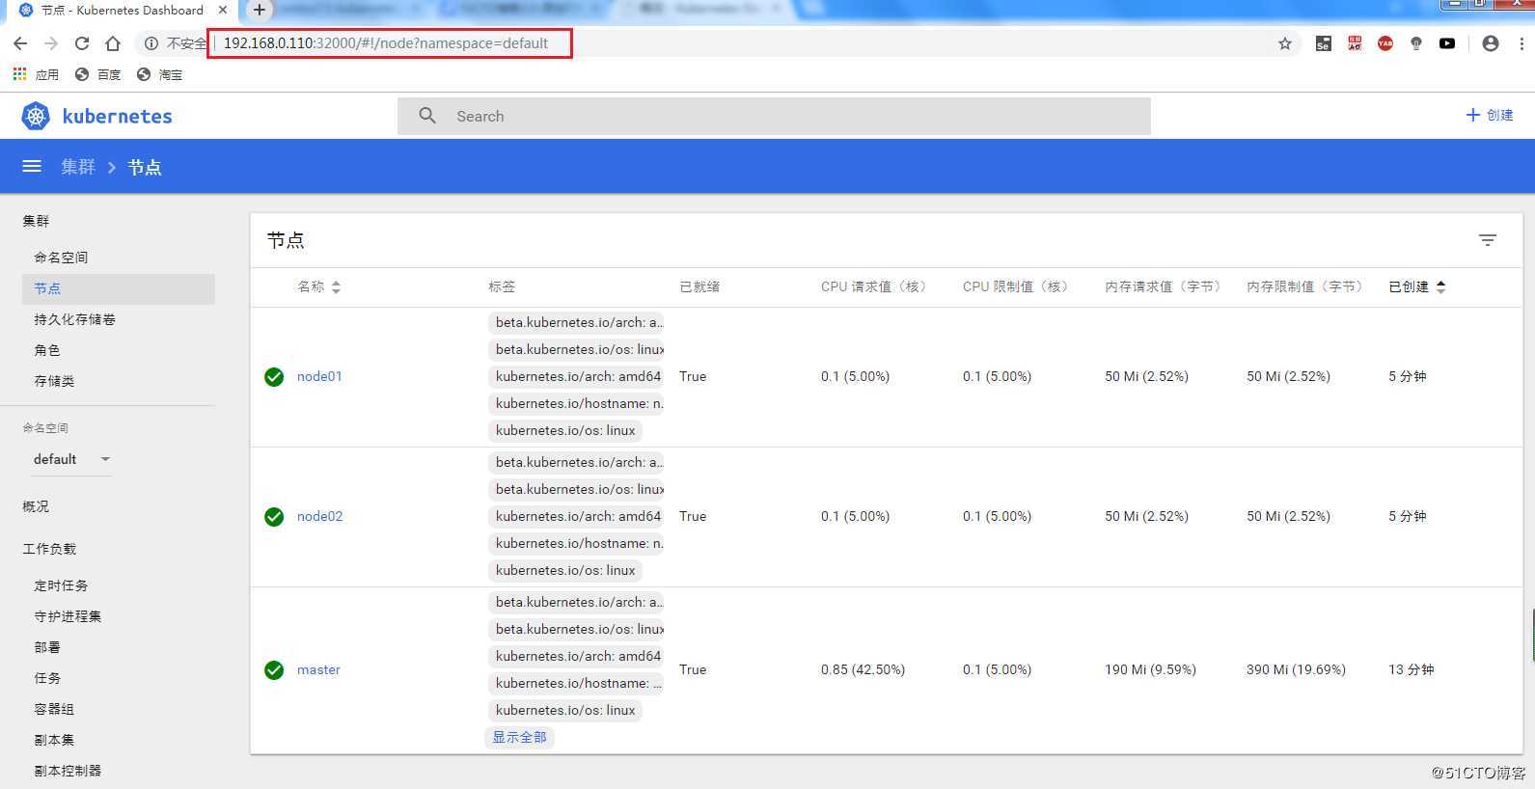
Task: Click the Kubernetes logo
Action: (36, 117)
